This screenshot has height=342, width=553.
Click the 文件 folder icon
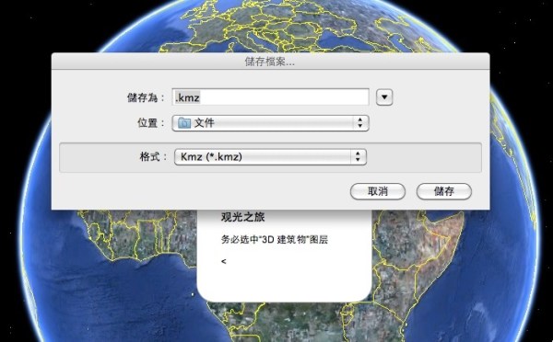coord(184,123)
